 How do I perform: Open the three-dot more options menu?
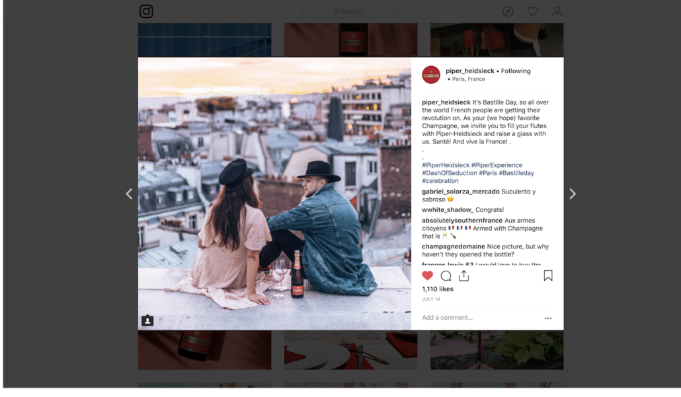(548, 318)
